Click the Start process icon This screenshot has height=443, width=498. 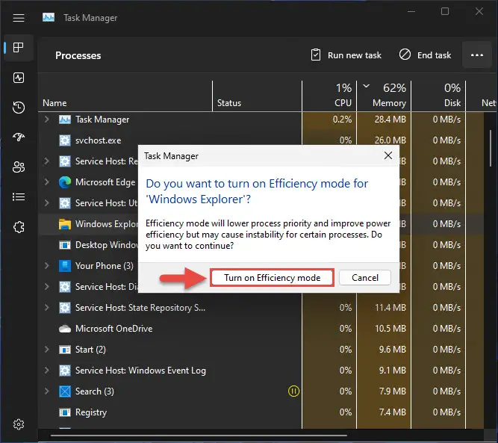pyautogui.click(x=65, y=350)
